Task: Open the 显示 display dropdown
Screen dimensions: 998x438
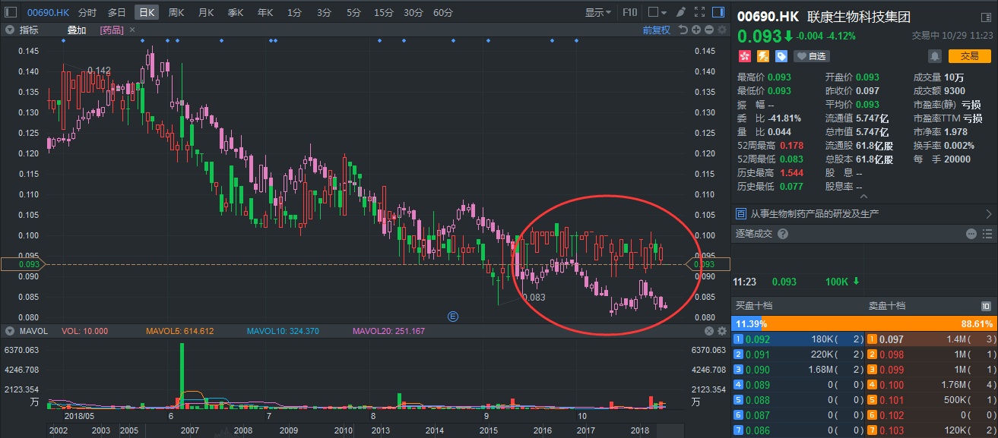Action: 598,12
